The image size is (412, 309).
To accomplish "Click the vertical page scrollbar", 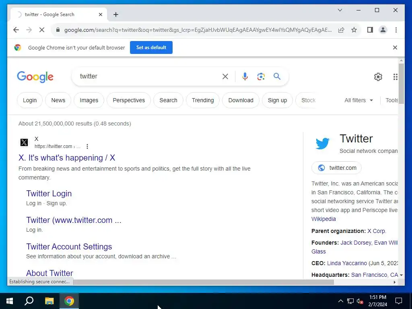I will coord(401,84).
